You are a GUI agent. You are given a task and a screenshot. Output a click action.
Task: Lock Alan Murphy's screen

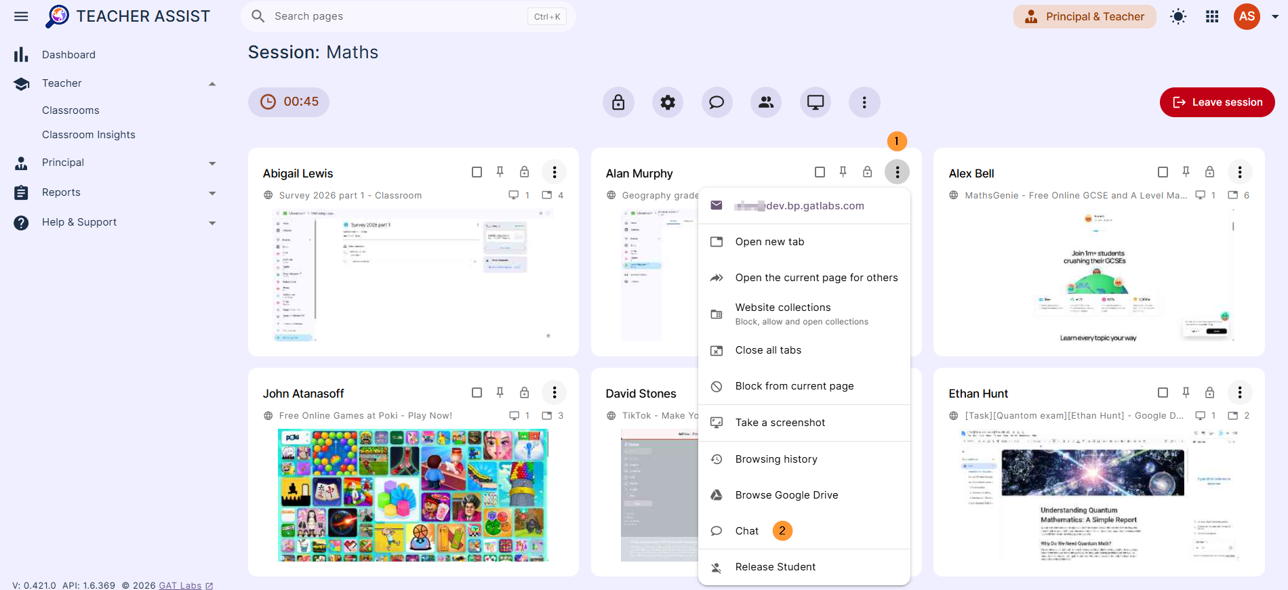(867, 172)
